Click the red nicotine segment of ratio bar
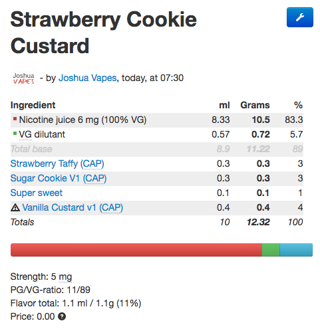This screenshot has height=329, width=320. 136,250
